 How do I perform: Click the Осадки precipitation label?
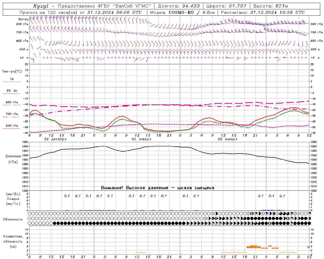[13, 199]
